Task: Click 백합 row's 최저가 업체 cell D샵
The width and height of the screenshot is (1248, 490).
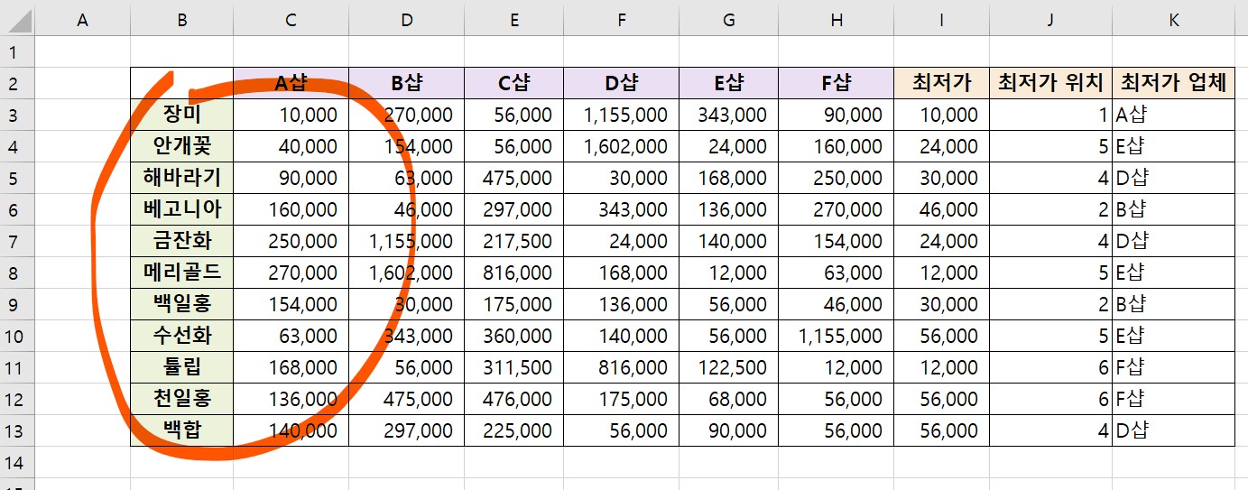Action: [1173, 430]
